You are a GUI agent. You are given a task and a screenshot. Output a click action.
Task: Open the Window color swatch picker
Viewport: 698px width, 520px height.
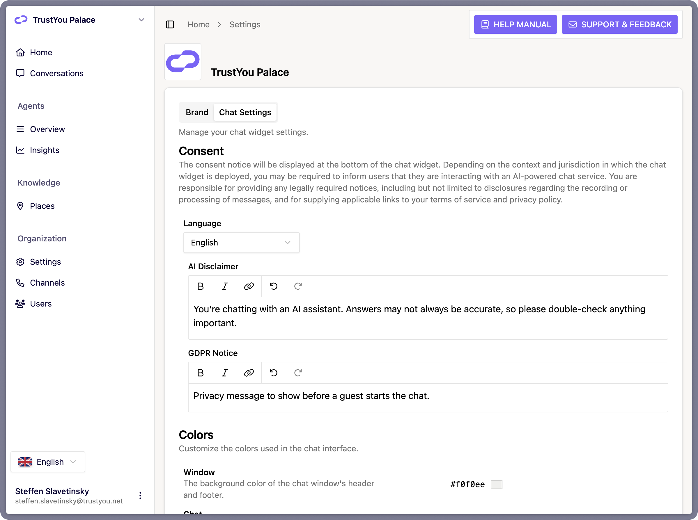click(x=496, y=485)
